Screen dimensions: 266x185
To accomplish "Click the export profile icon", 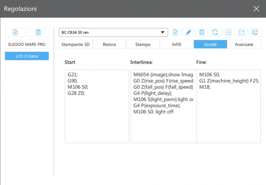I will 241,33.
